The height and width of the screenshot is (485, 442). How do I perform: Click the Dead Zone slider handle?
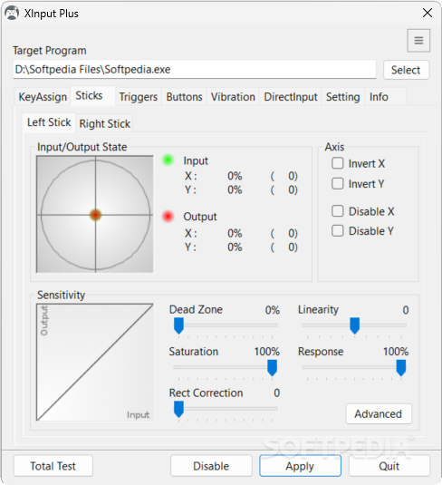[x=178, y=325]
